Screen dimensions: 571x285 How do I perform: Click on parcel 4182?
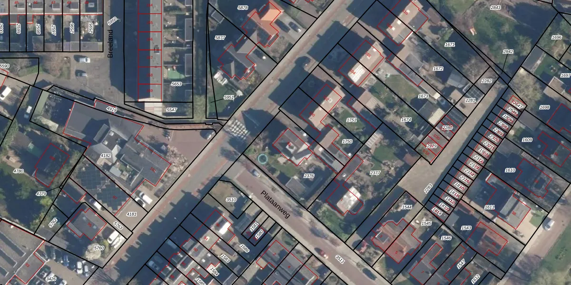point(105,155)
